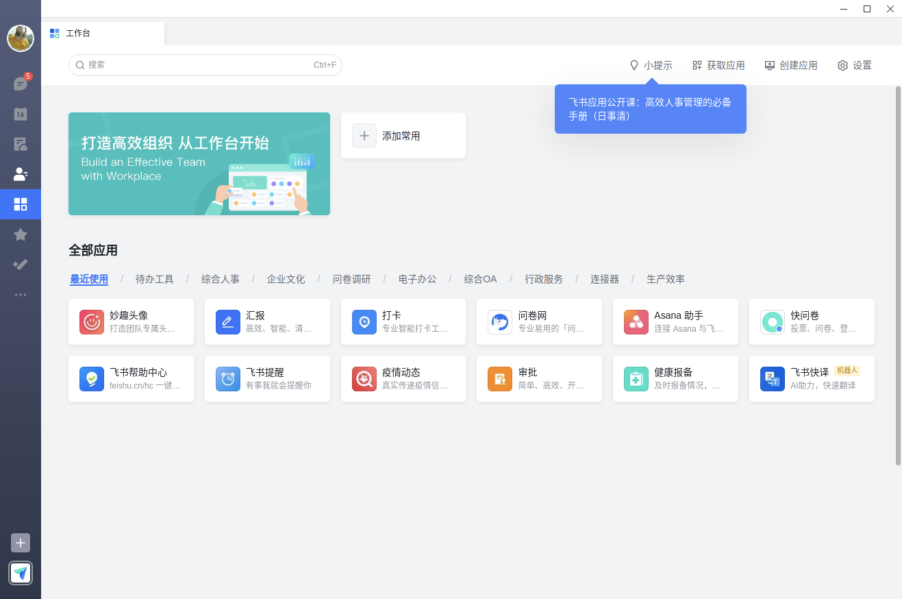Screen dimensions: 902x599
Task: Select the 问卷调研 category tab
Action: pyautogui.click(x=352, y=279)
